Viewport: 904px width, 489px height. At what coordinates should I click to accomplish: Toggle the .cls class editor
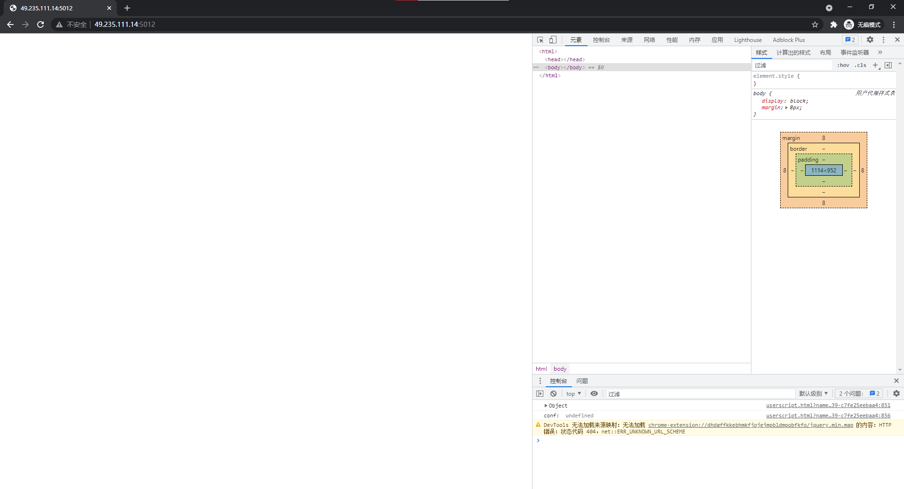(x=861, y=65)
